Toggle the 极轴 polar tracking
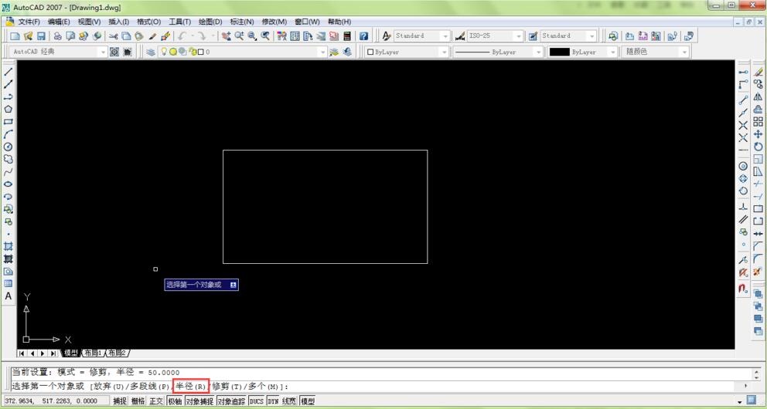The image size is (767, 409). [175, 401]
